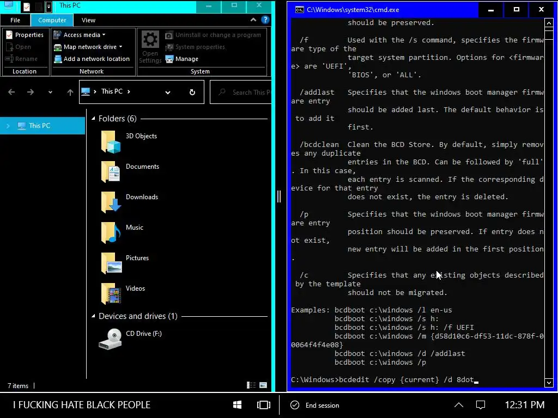
Task: Select the Videos folder
Action: [123, 294]
